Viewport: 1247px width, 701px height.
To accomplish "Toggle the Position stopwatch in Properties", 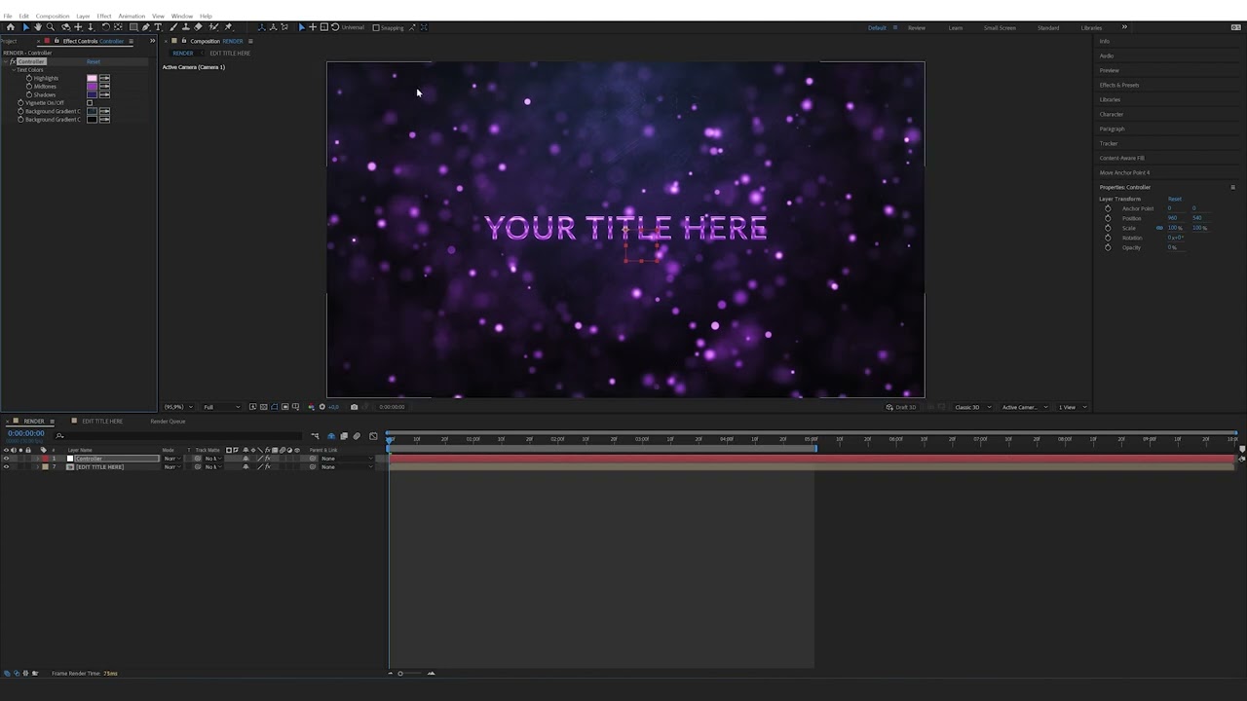I will click(x=1108, y=218).
